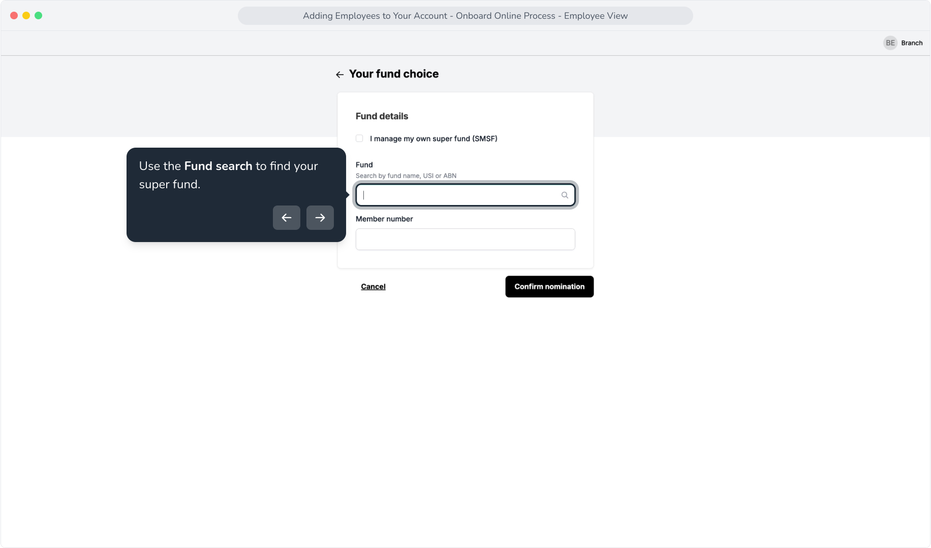Click the Member number label
The height and width of the screenshot is (548, 931).
[x=384, y=219]
